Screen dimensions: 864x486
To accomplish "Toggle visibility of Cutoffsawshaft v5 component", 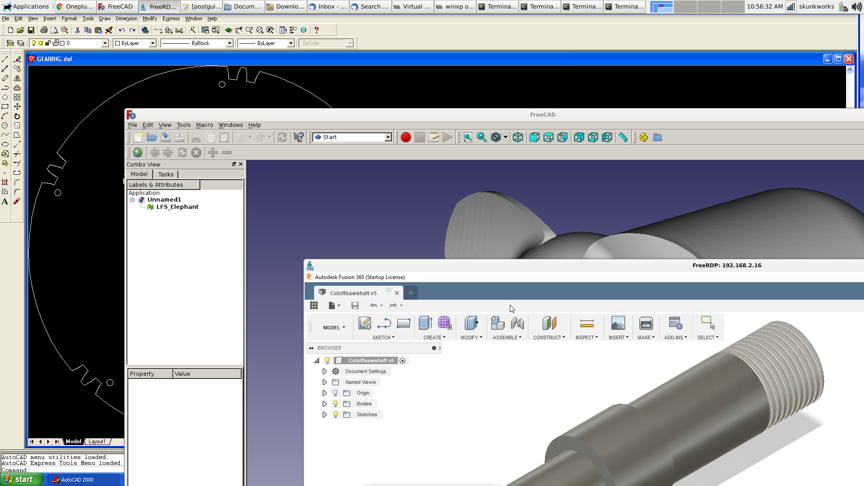I will coord(328,360).
